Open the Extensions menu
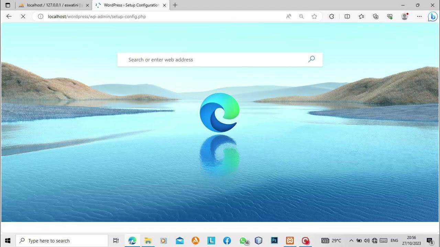Image resolution: width=440 pixels, height=247 pixels. 332,16
